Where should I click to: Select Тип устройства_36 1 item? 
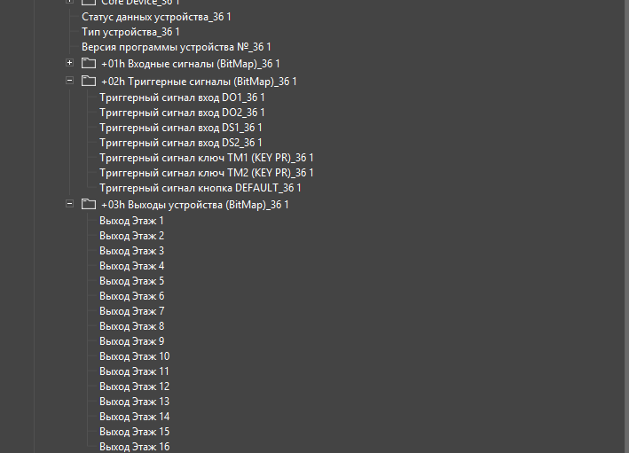[x=130, y=32]
